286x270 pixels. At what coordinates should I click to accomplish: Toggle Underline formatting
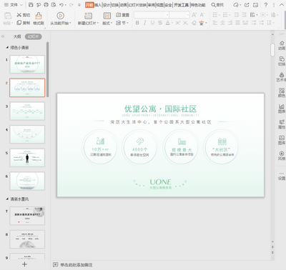pyautogui.click(x=152, y=23)
